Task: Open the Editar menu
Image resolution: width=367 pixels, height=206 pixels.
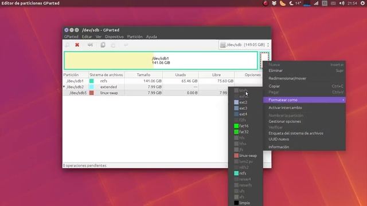Action: click(x=87, y=37)
